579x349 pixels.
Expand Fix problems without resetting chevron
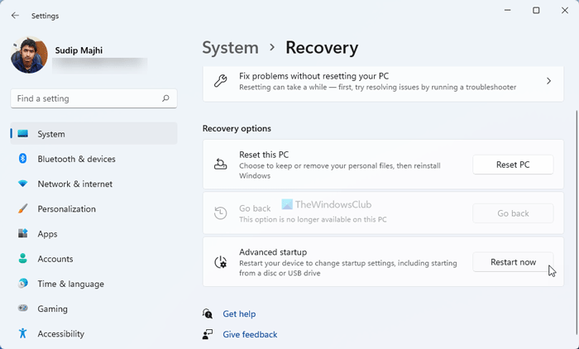click(548, 81)
